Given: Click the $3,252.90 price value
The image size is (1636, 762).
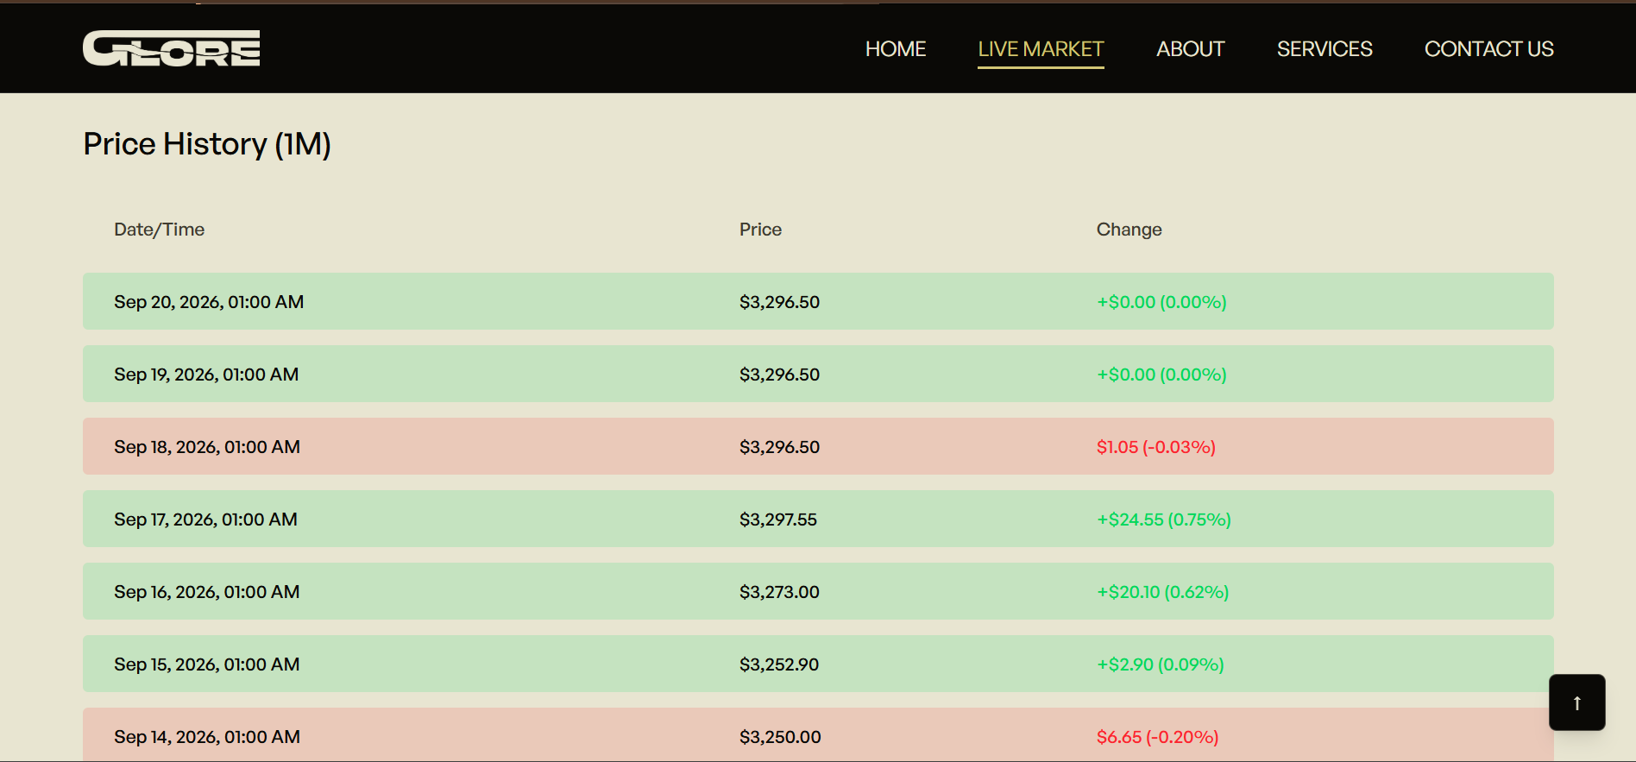Looking at the screenshot, I should 779,664.
